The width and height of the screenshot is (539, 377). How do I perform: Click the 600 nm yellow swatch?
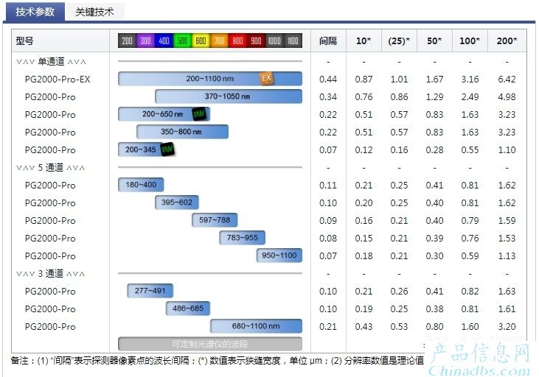[x=201, y=40]
